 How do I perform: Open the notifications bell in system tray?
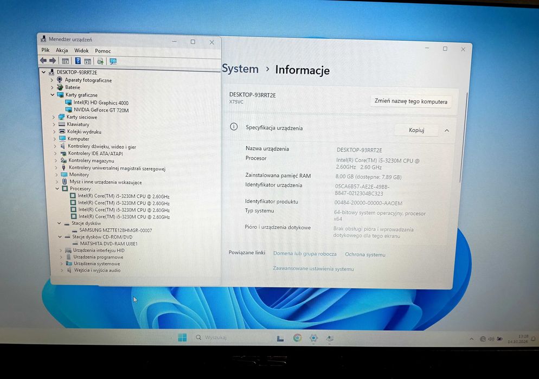[x=533, y=339]
